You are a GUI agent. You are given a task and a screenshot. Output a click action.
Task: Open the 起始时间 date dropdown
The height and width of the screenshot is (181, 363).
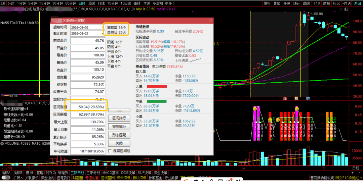coord(103,27)
